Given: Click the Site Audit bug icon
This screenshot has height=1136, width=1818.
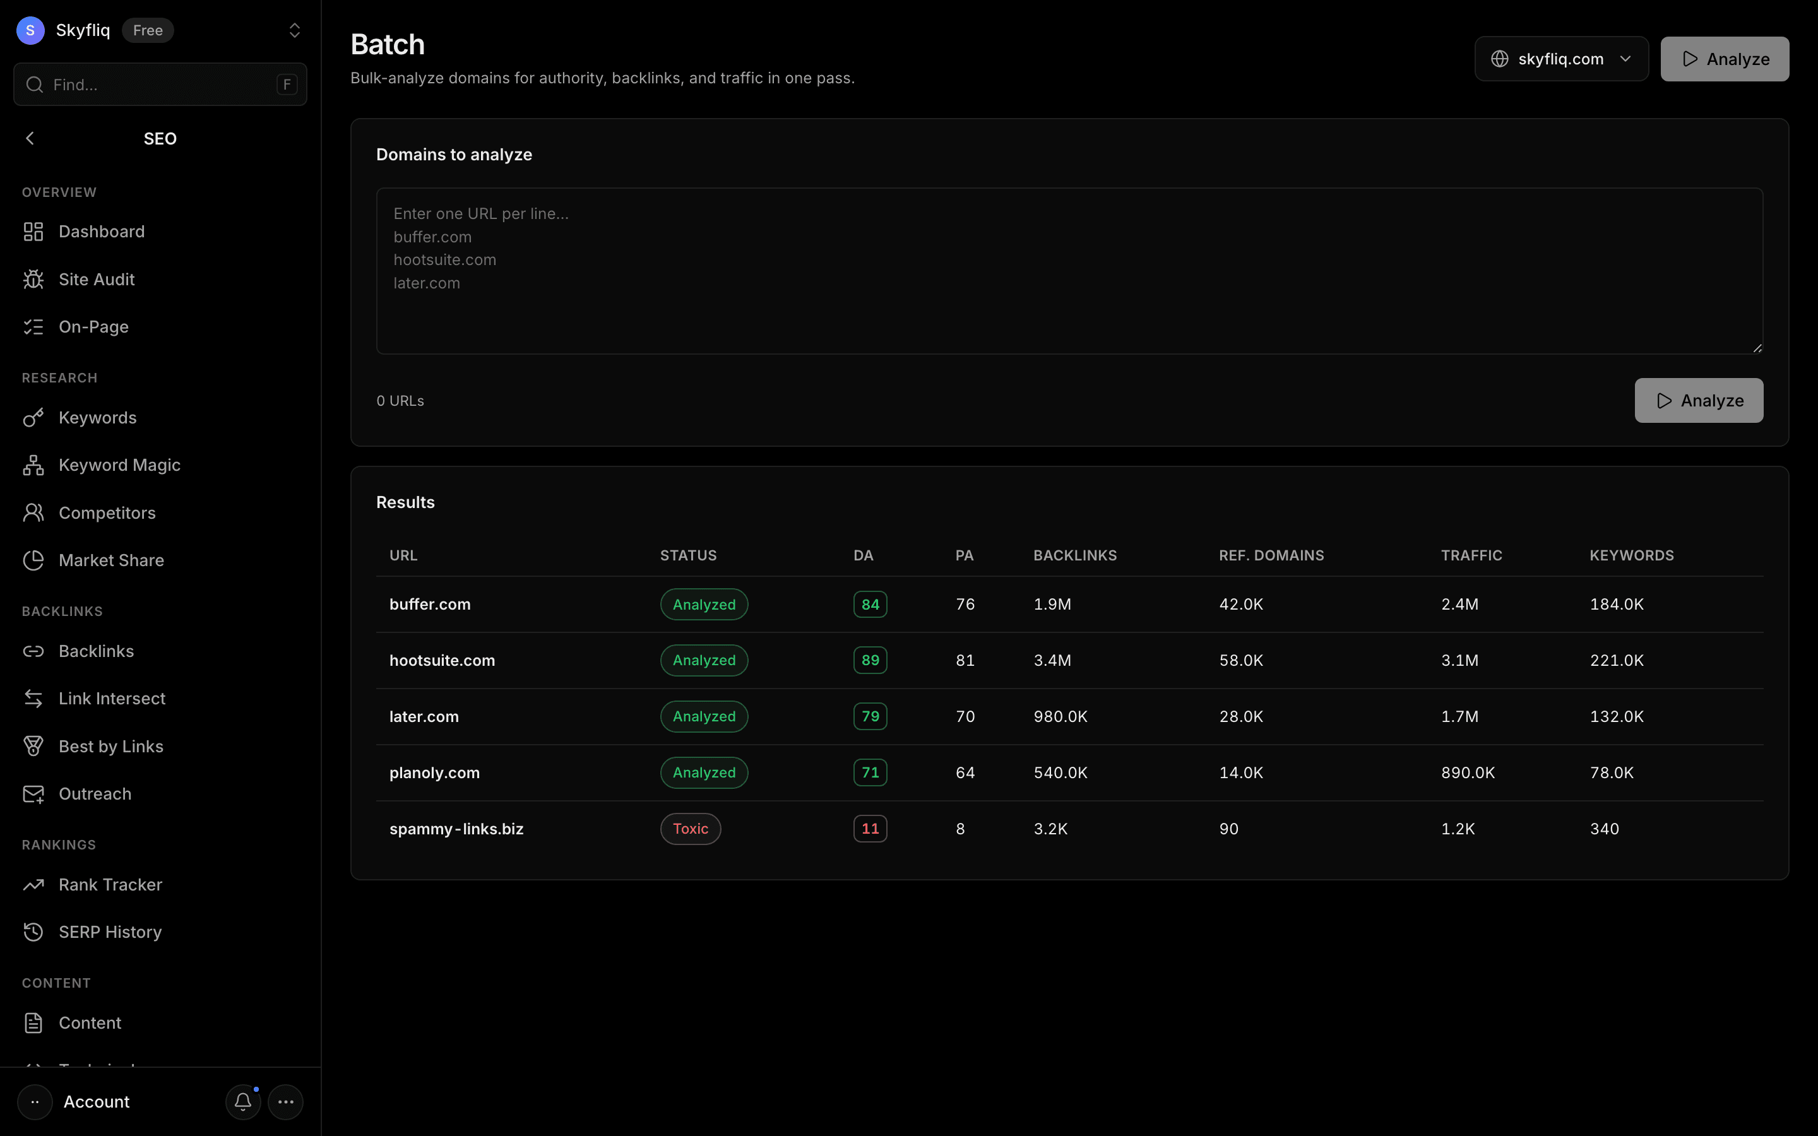Looking at the screenshot, I should pyautogui.click(x=33, y=280).
